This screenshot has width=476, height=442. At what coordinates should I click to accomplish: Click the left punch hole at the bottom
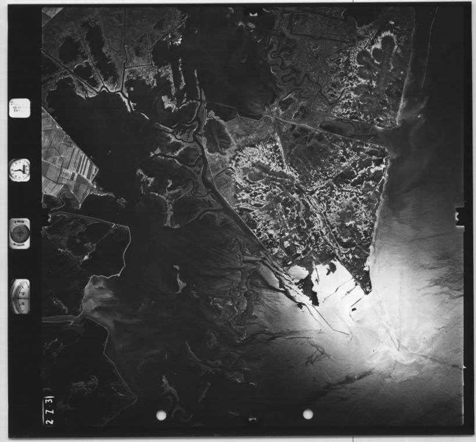coord(161,415)
